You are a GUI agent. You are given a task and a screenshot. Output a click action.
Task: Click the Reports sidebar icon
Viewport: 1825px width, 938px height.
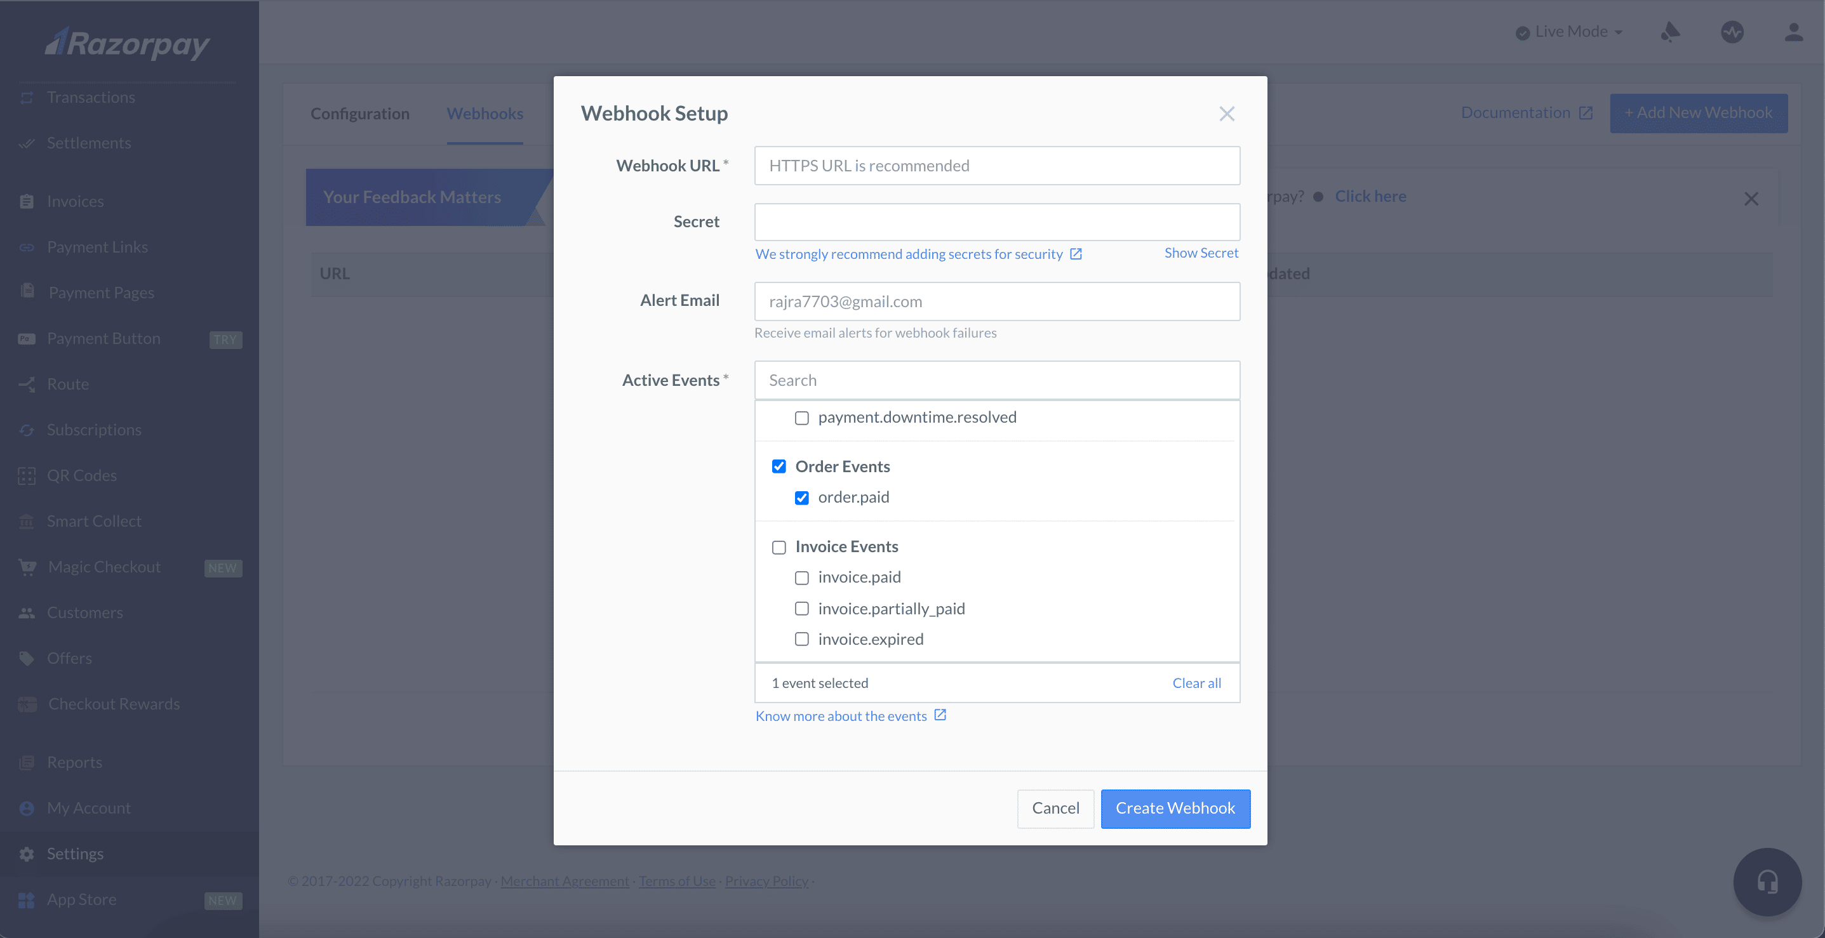click(27, 762)
